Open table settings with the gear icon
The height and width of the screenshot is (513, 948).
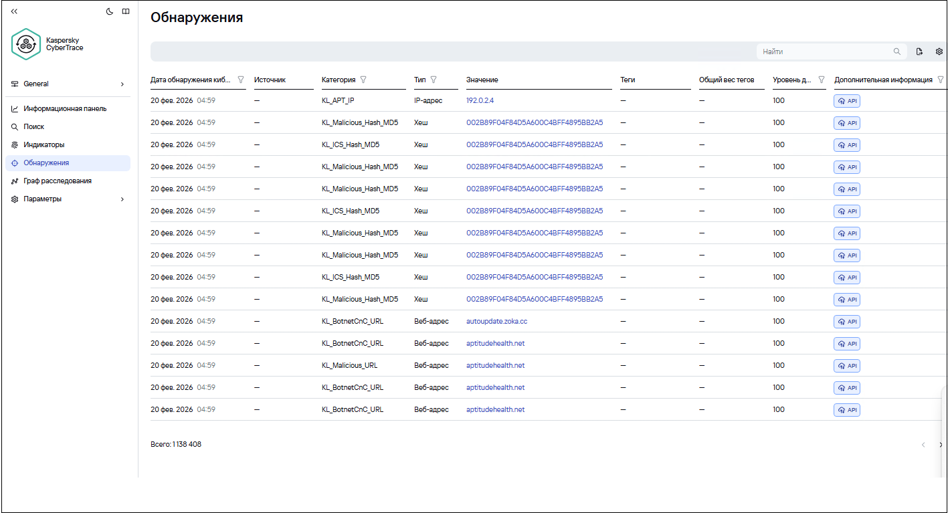point(939,52)
